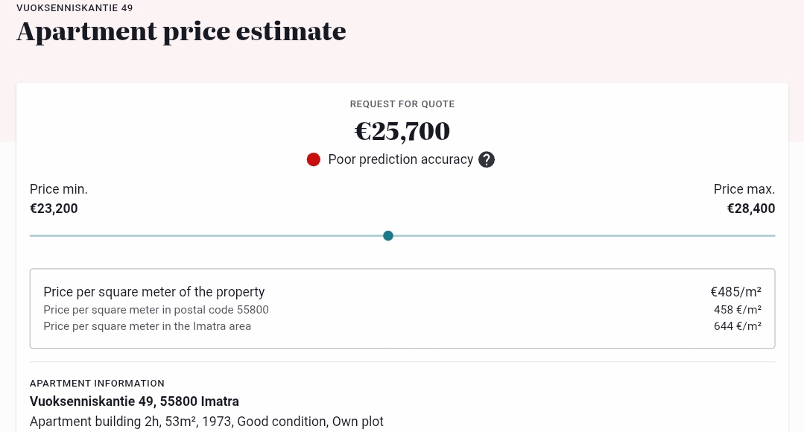Click the price range slider handle
Screen dimensions: 804x432
(388, 235)
